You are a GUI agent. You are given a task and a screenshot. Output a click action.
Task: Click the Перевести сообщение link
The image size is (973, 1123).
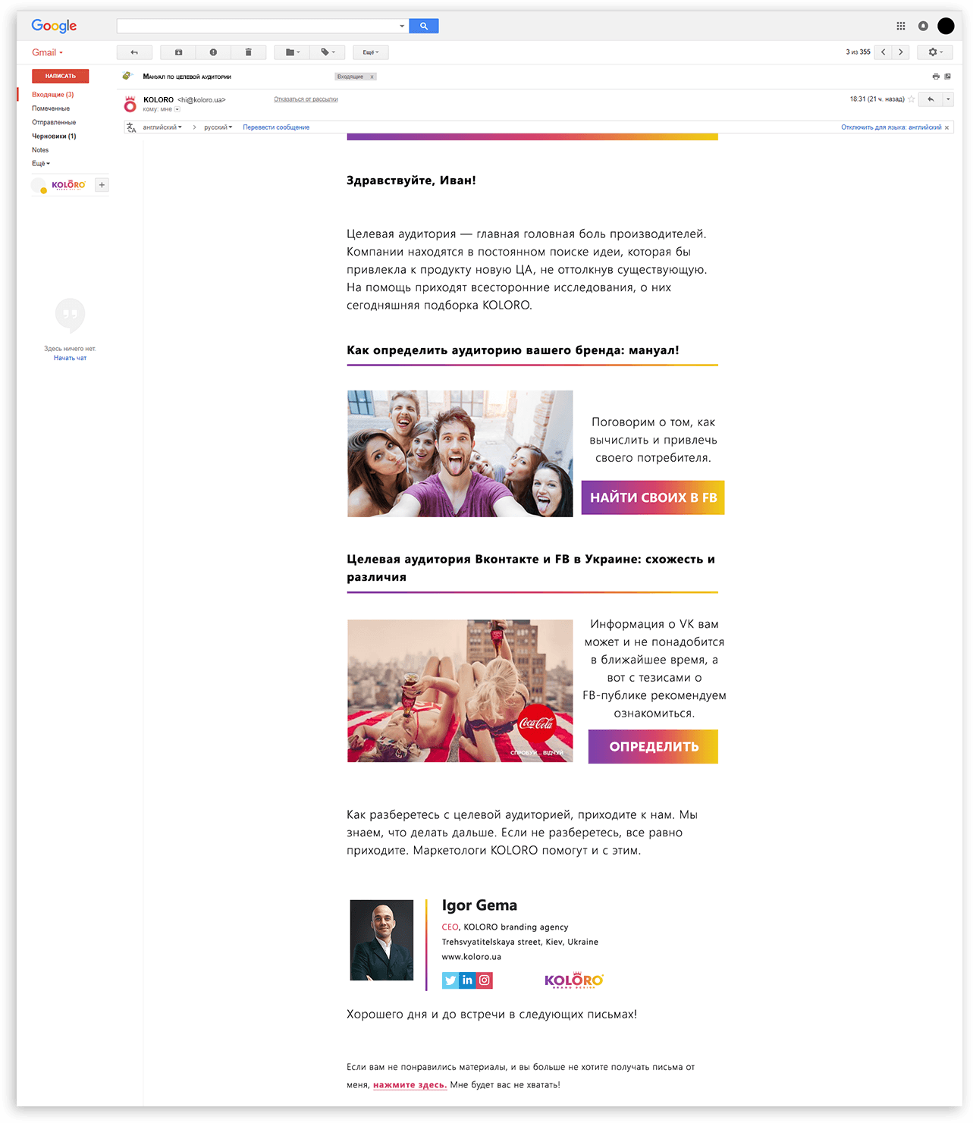tap(276, 127)
